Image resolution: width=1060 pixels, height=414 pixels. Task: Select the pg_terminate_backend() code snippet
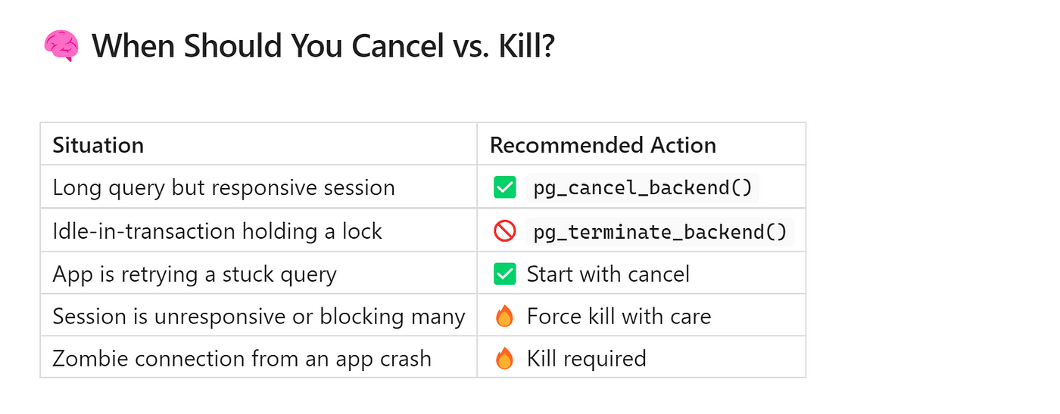coord(660,231)
